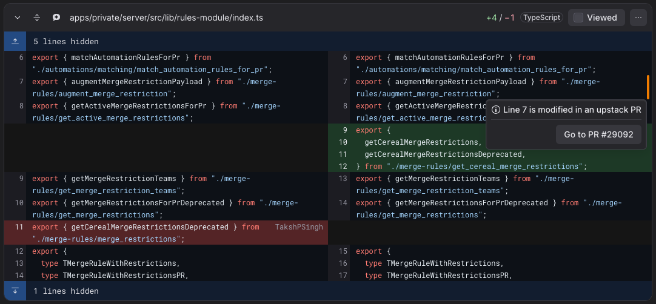Image resolution: width=656 pixels, height=304 pixels.
Task: Click "1 lines hidden" text
Action: click(x=65, y=291)
